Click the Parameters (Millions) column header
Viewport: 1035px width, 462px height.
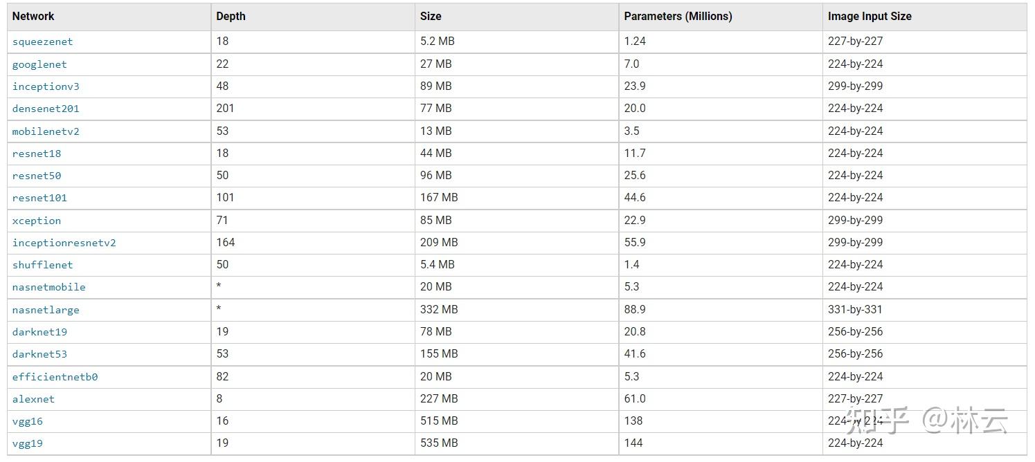click(x=678, y=16)
